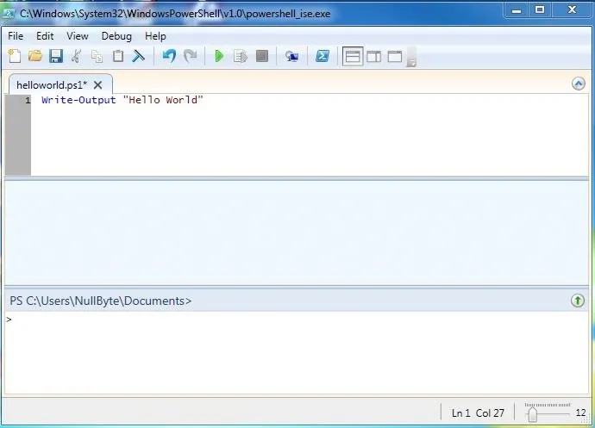Close the PowerShell ISE window
595x428 pixels.
(x=572, y=10)
